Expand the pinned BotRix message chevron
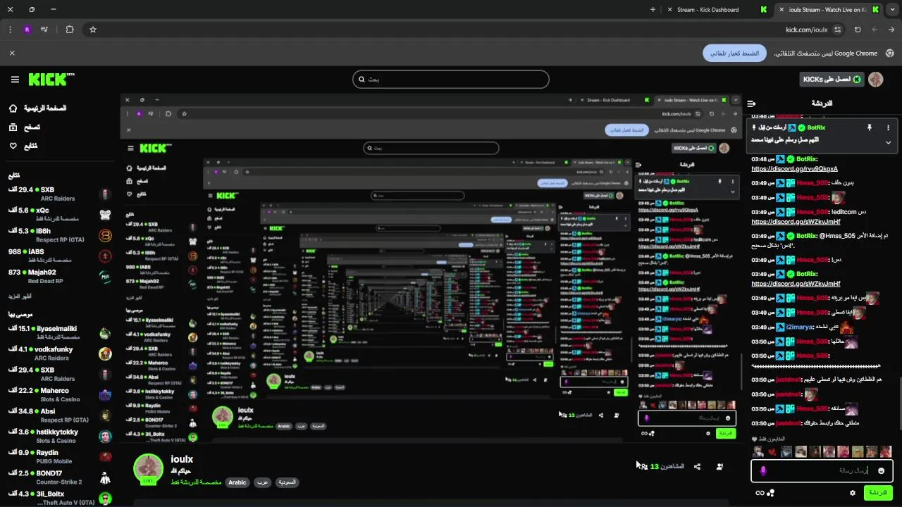Viewport: 902px width, 507px height. point(888,142)
